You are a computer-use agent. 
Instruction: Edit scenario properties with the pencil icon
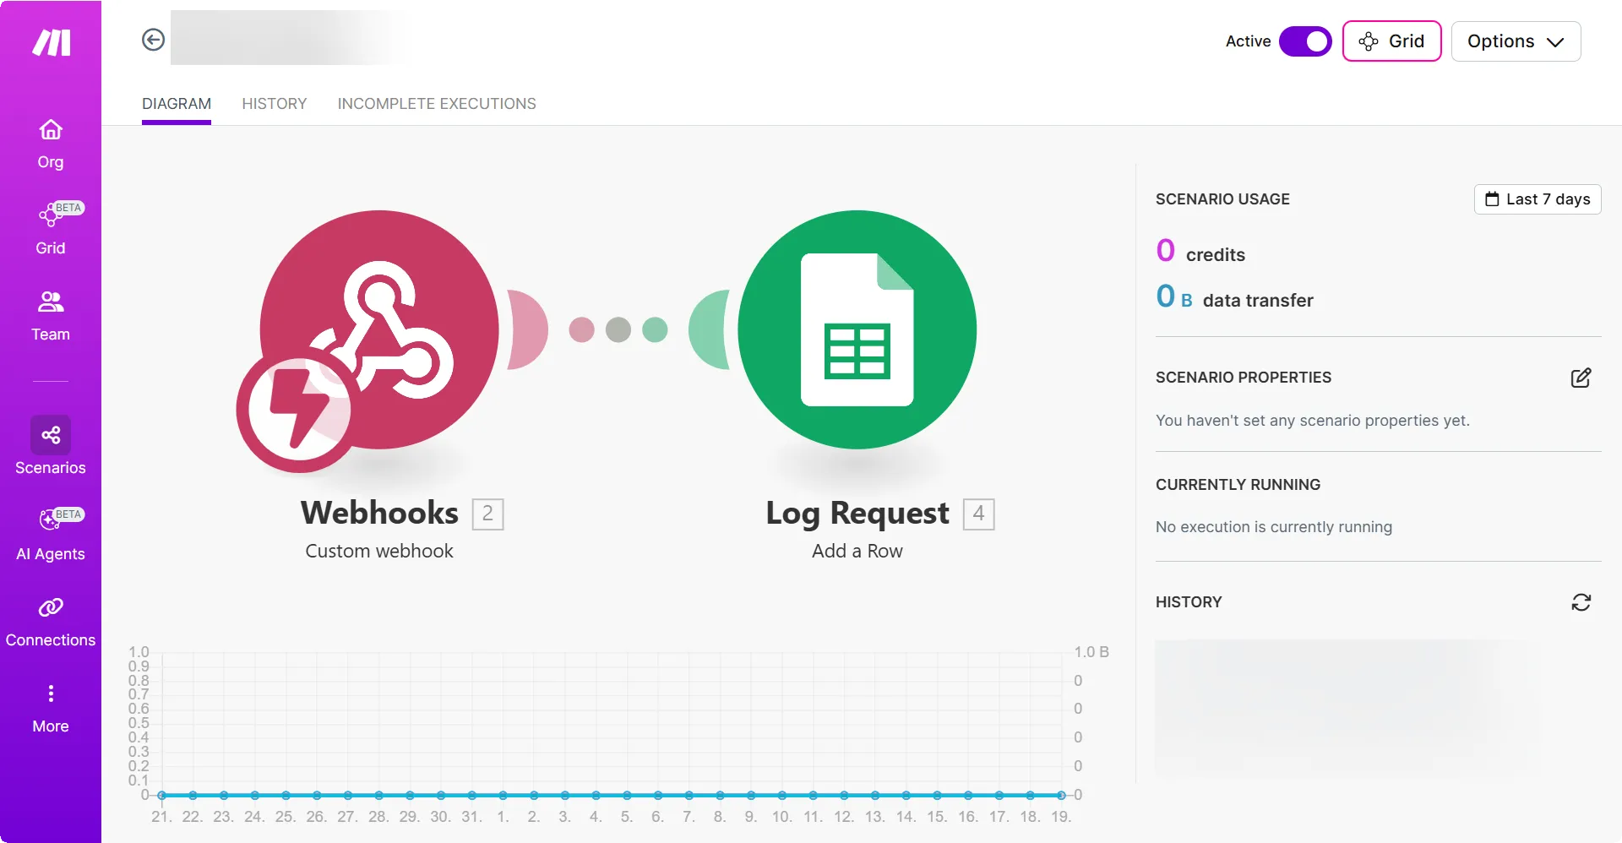point(1581,378)
